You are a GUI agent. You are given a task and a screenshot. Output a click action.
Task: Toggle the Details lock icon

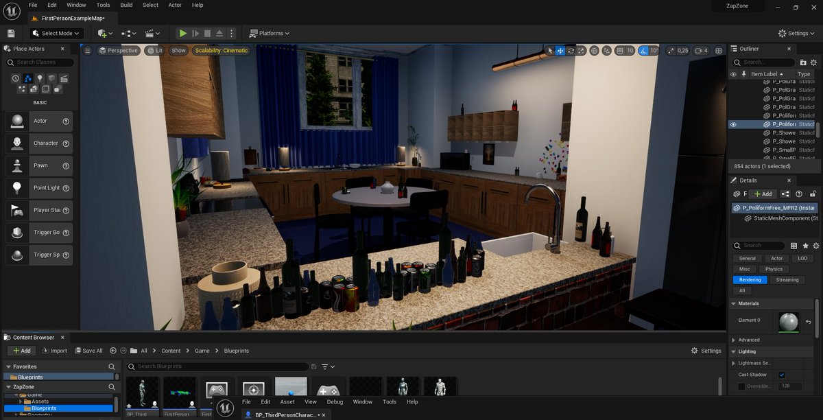(x=812, y=194)
